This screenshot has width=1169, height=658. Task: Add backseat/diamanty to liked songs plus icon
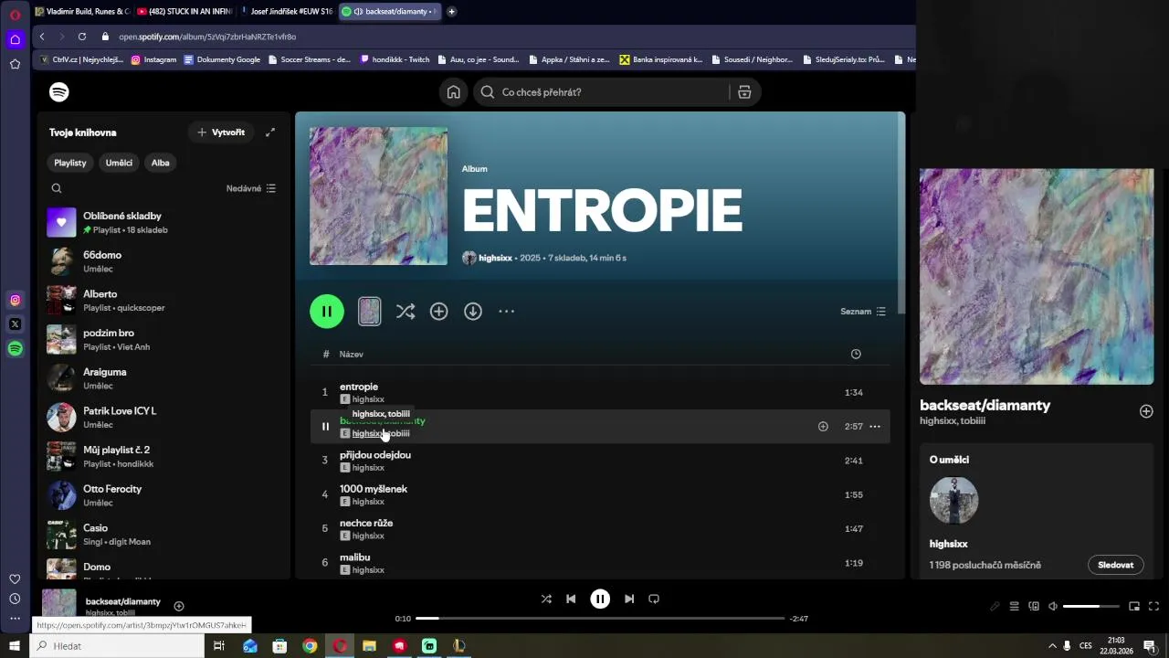(x=823, y=426)
